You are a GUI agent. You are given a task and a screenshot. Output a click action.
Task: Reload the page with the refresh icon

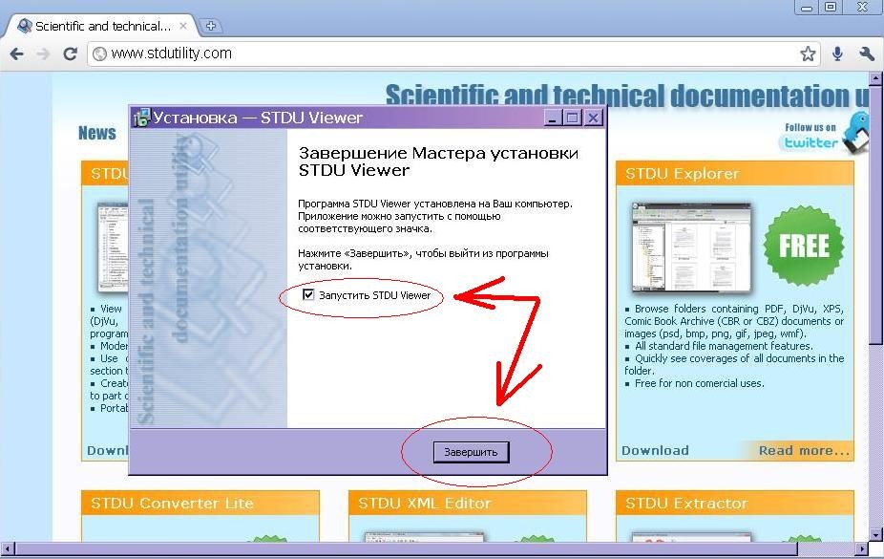click(70, 54)
